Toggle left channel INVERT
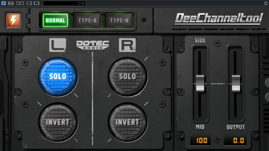The image size is (269, 151). pos(58,122)
